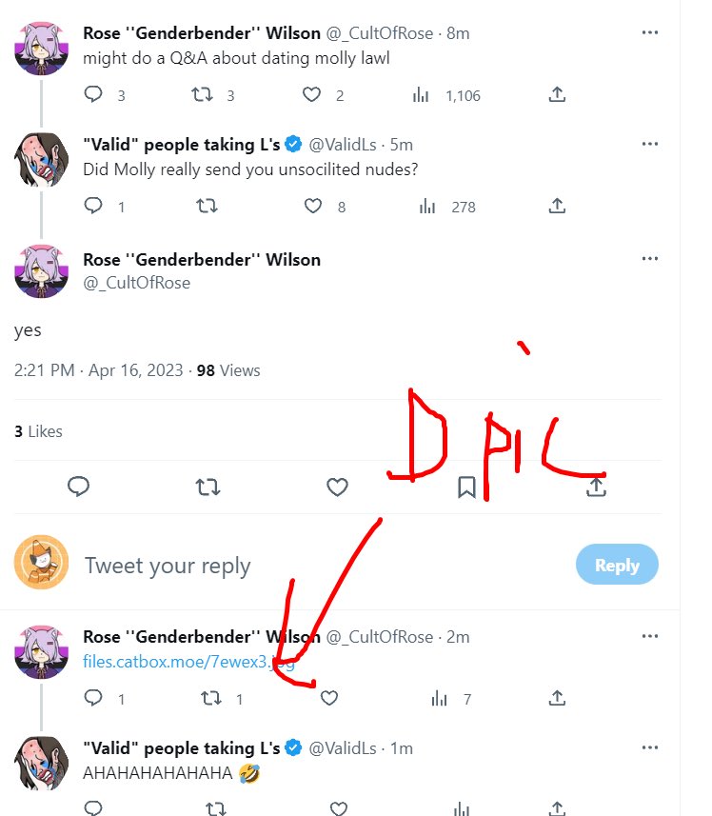Reply to the catbox link tweet
The width and height of the screenshot is (712, 816).
pyautogui.click(x=93, y=698)
